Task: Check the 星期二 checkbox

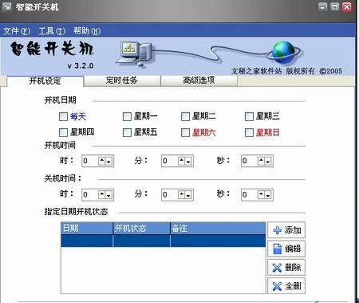Action: (x=185, y=116)
